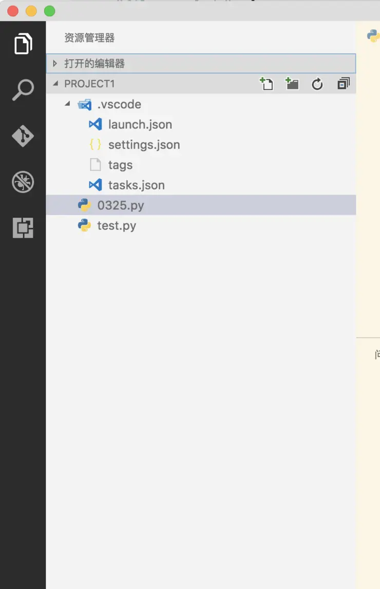
Task: Collapse the PROJECT1 section arrow
Action: click(x=55, y=83)
